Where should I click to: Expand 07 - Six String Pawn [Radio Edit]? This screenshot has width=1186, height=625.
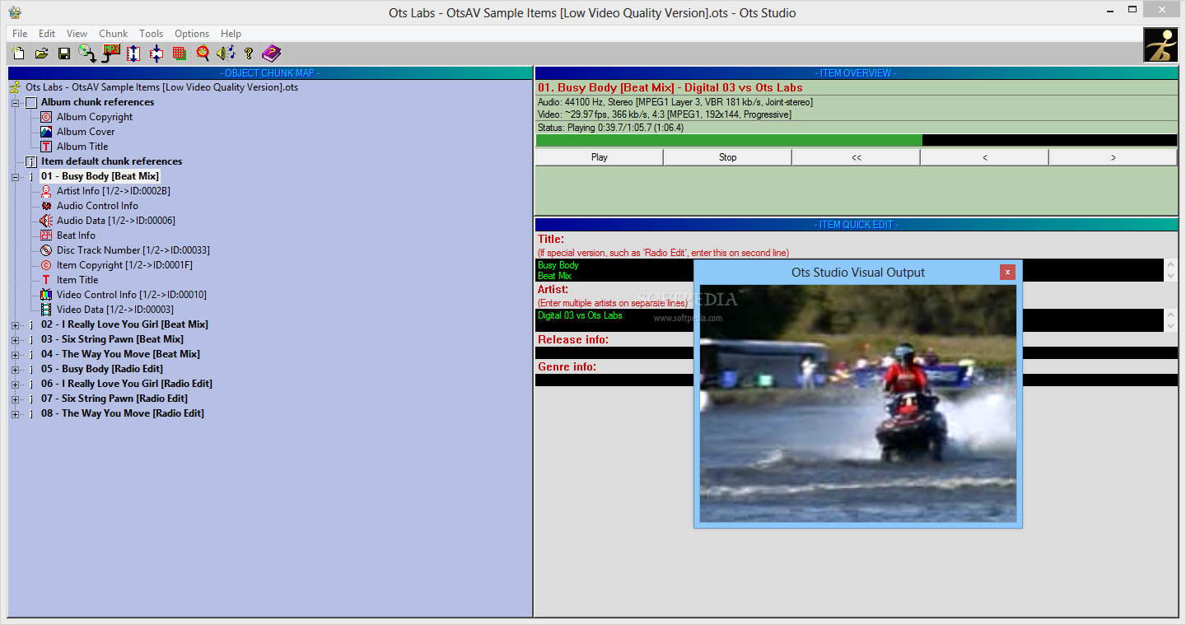click(x=15, y=399)
